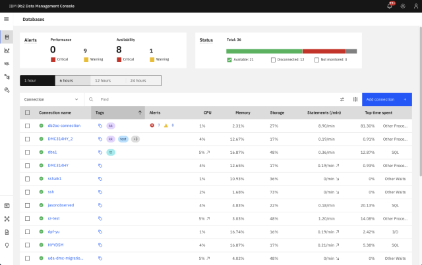Expand the +3 tags on DMC314HY_2
This screenshot has width=422, height=265.
(x=135, y=139)
